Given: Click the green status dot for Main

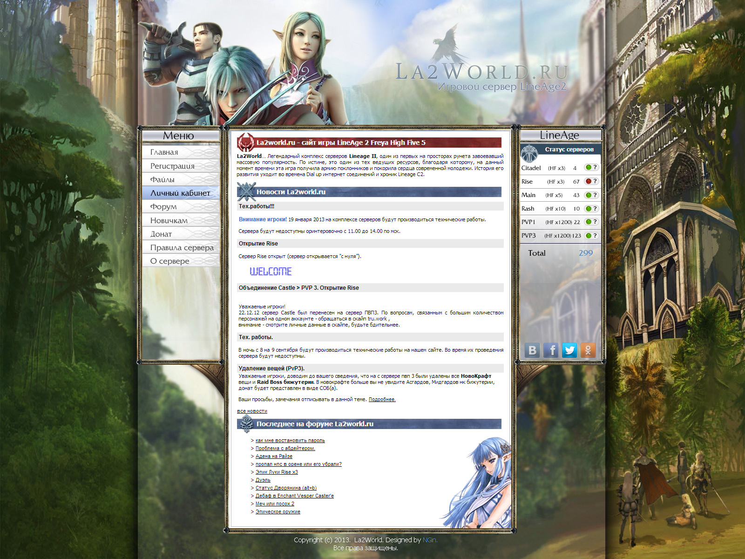Looking at the screenshot, I should click(x=589, y=195).
